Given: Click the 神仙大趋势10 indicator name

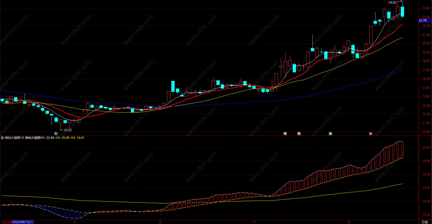Looking at the screenshot, I should (14, 138).
